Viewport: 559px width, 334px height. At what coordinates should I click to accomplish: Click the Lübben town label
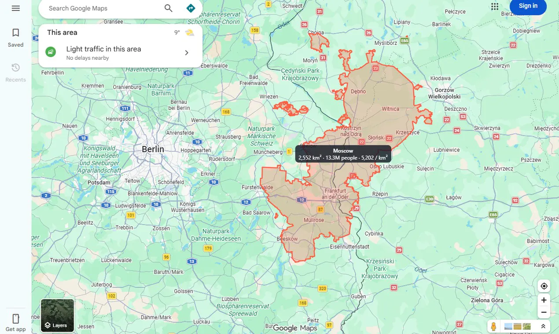click(x=231, y=300)
